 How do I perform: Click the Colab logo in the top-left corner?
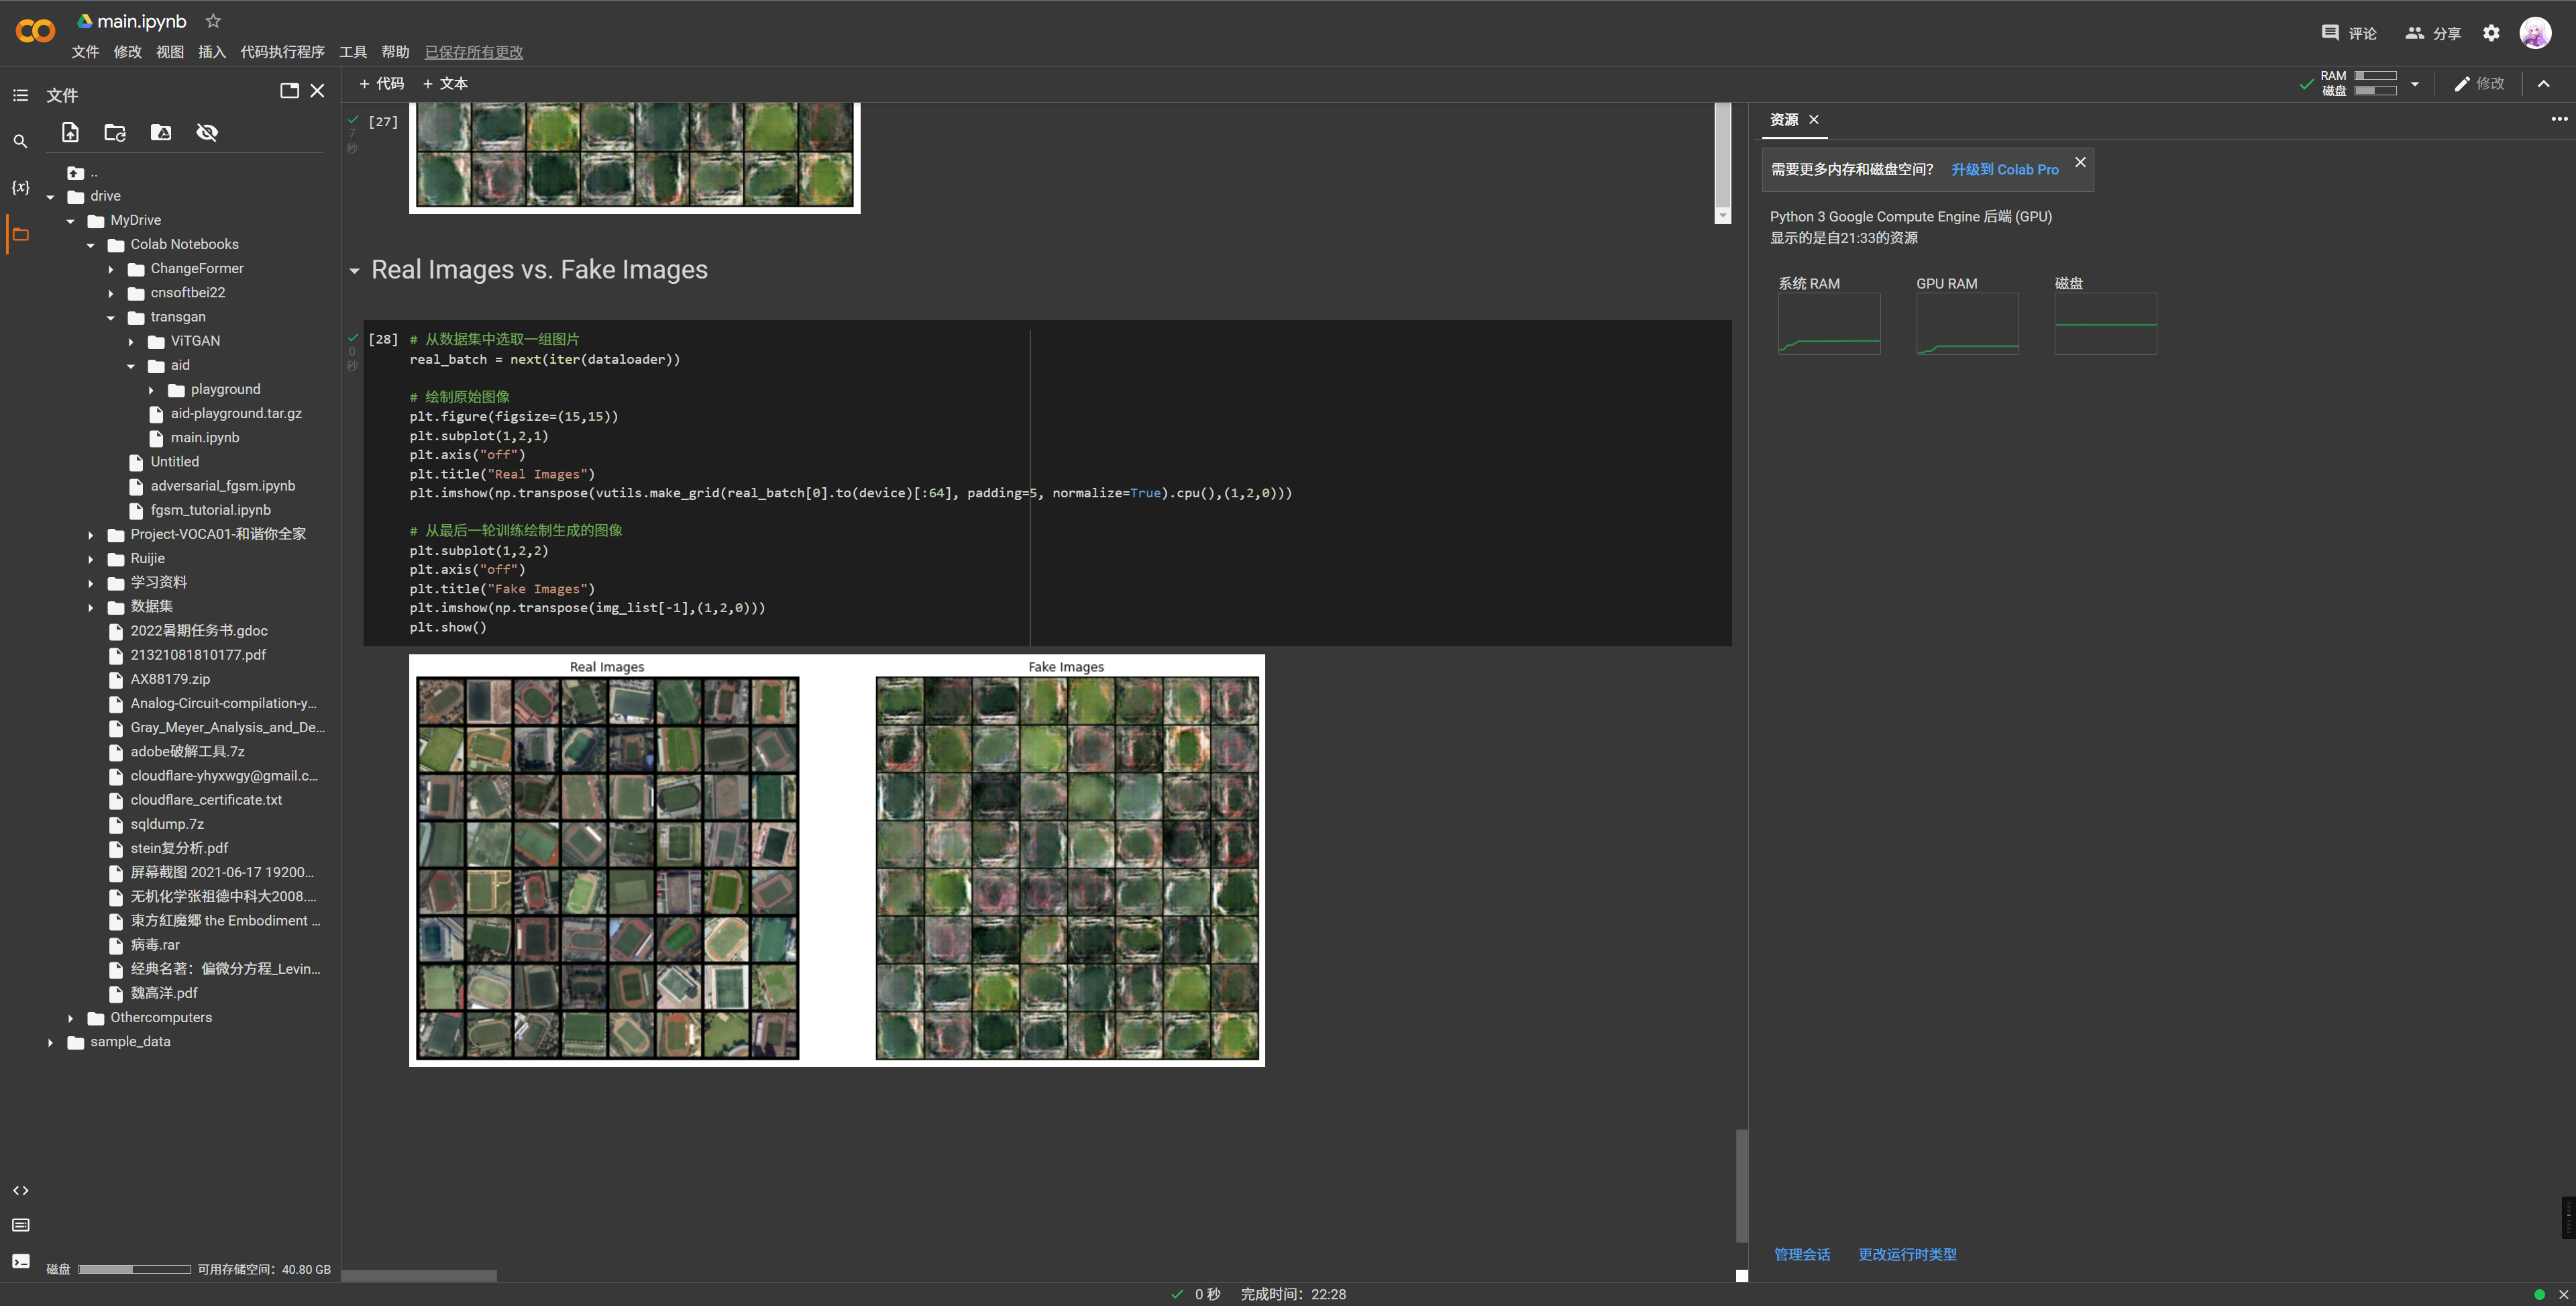[36, 31]
